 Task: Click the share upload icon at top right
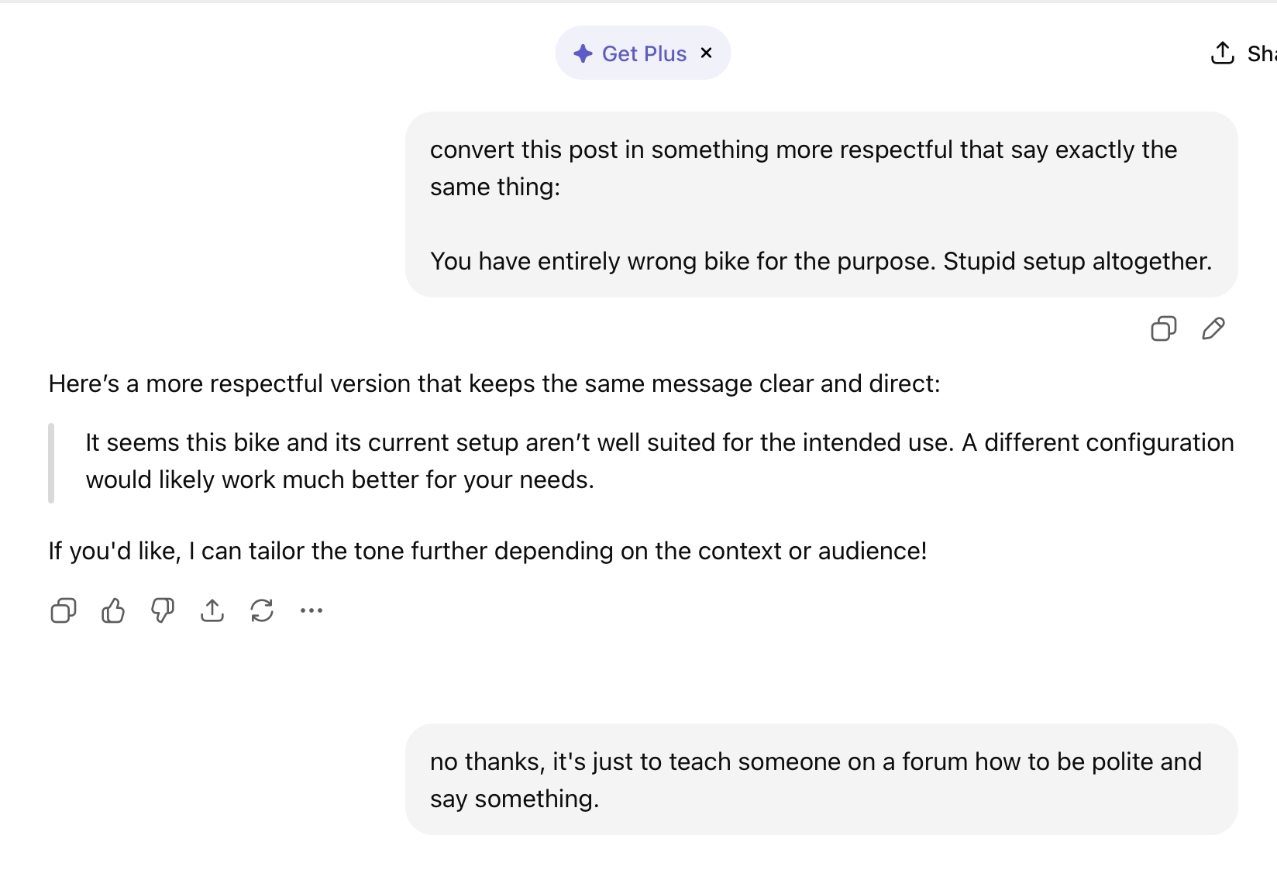1222,53
